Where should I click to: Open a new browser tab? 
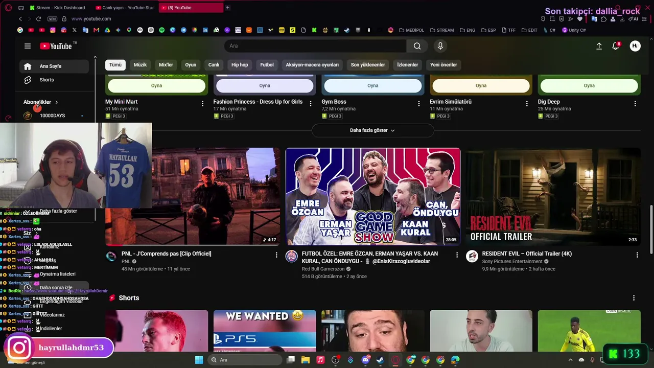coord(227,8)
